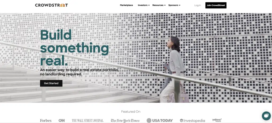The width and height of the screenshot is (272, 123).
Task: Click the Investopedia logo
Action: 192,120
